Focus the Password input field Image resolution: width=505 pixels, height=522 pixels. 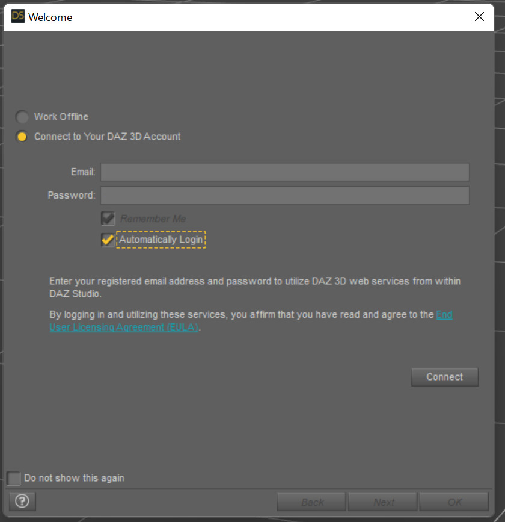[x=285, y=196]
